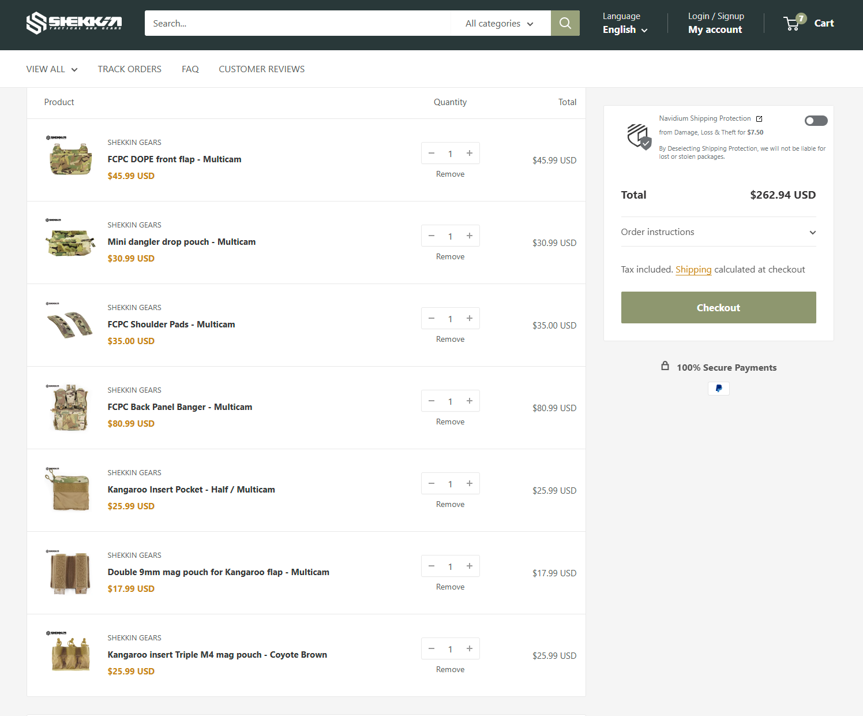Open FCPC Back Panel Banger - Multicam title
863x716 pixels.
180,407
